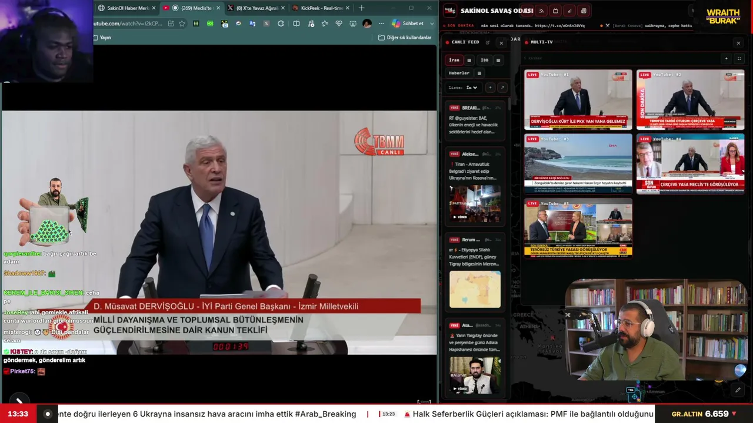Open the RSS feed icon in header
The width and height of the screenshot is (753, 423).
(x=541, y=11)
